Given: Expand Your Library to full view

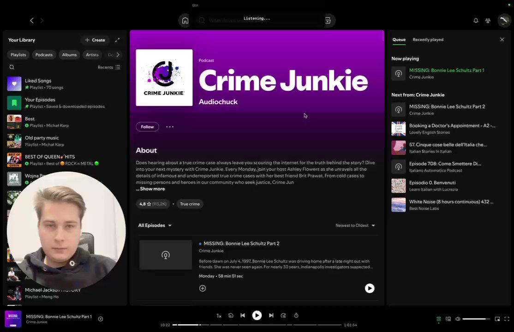Looking at the screenshot, I should click(117, 40).
